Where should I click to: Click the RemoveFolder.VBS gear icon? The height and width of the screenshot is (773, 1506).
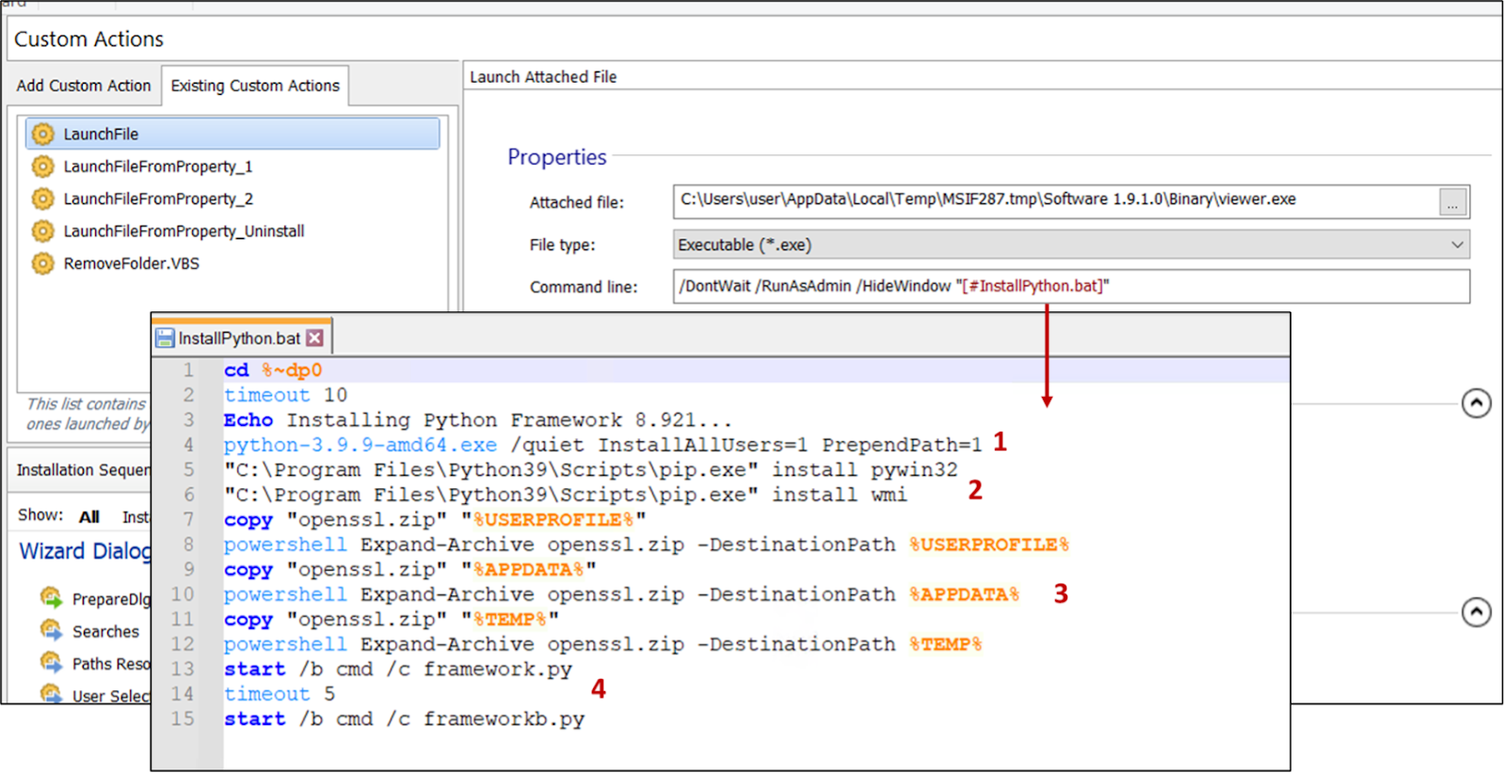click(42, 263)
